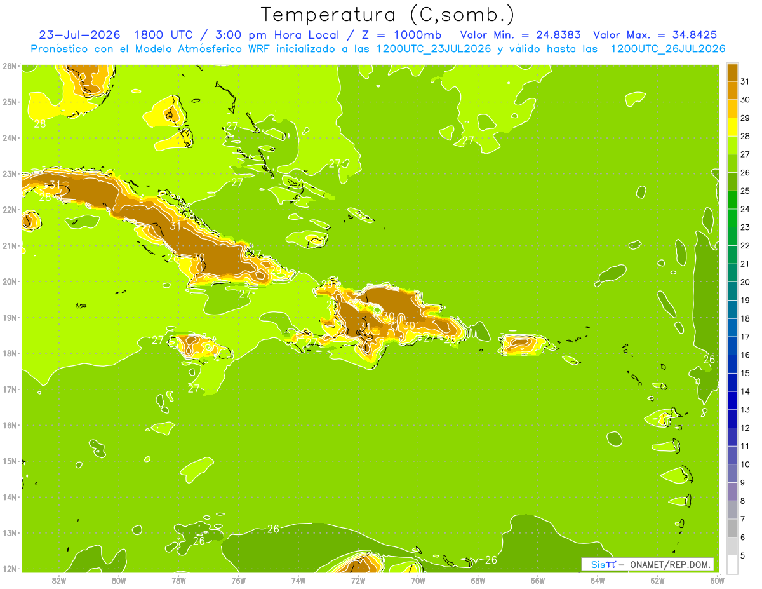Click the '14N' latitude axis label
This screenshot has height=589, width=762.
point(9,497)
